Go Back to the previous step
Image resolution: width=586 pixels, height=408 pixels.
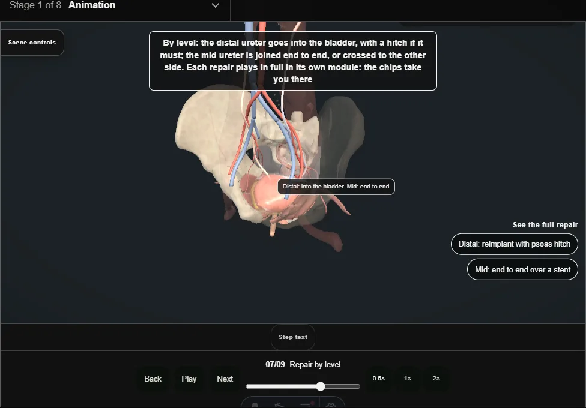153,379
